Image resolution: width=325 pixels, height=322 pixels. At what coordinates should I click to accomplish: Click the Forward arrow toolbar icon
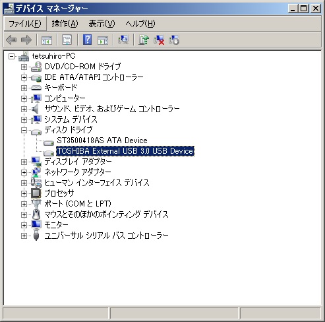[x=26, y=40]
